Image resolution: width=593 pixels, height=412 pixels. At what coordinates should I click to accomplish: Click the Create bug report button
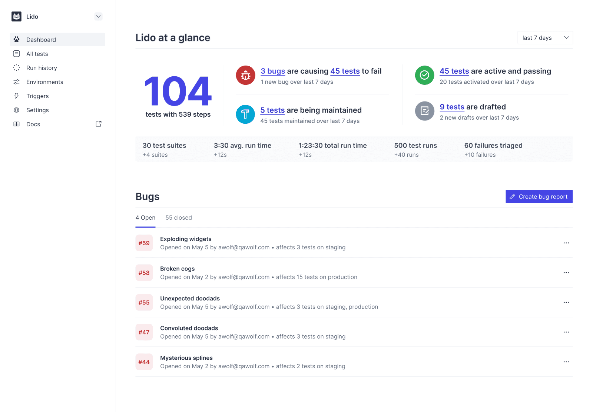coord(539,196)
